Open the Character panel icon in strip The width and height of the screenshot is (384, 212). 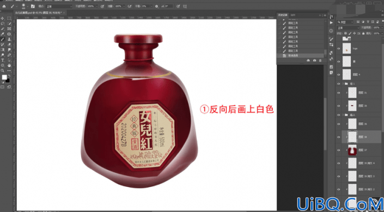tap(331, 59)
